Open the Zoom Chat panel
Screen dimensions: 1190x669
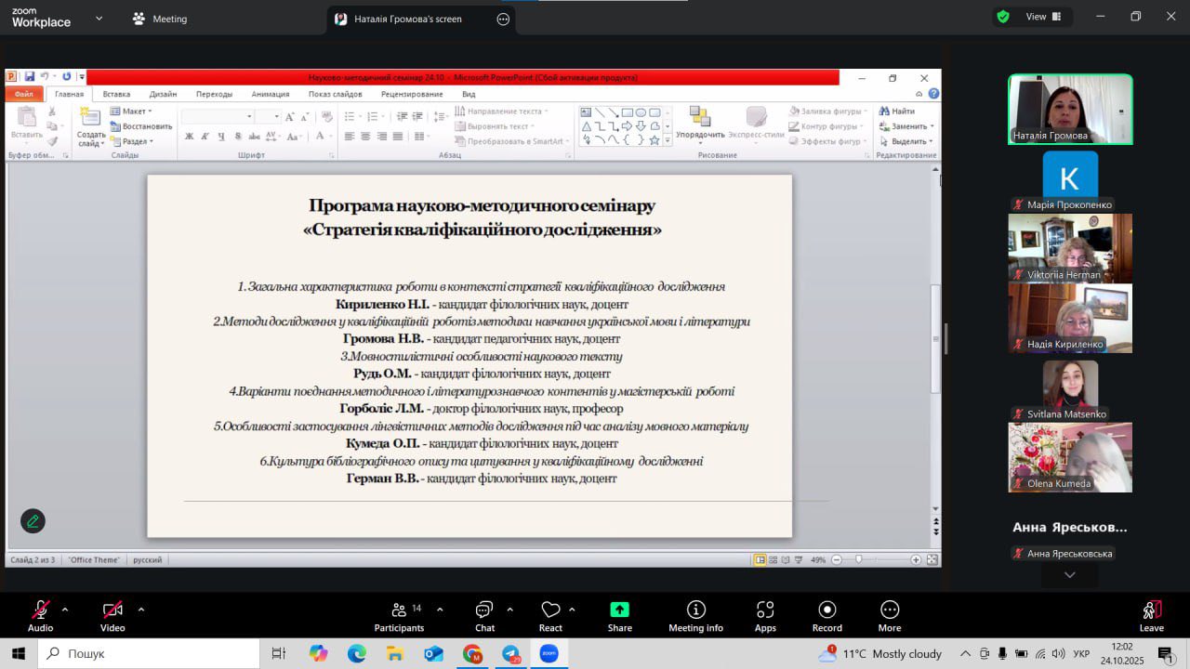(484, 615)
